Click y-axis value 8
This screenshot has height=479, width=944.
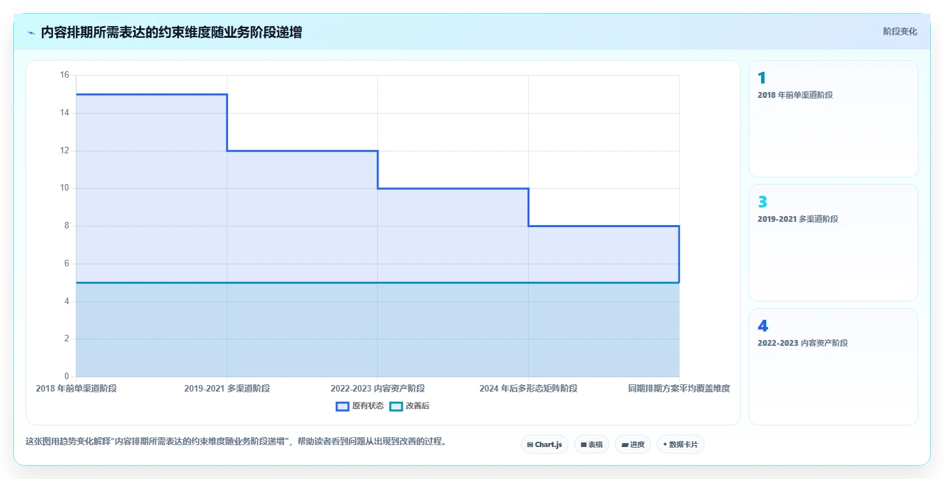pyautogui.click(x=66, y=226)
